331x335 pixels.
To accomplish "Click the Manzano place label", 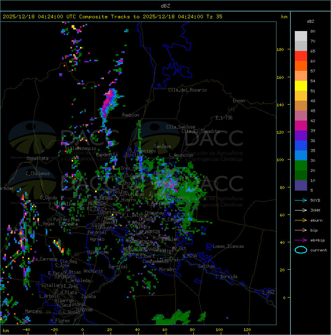I will (33, 311).
